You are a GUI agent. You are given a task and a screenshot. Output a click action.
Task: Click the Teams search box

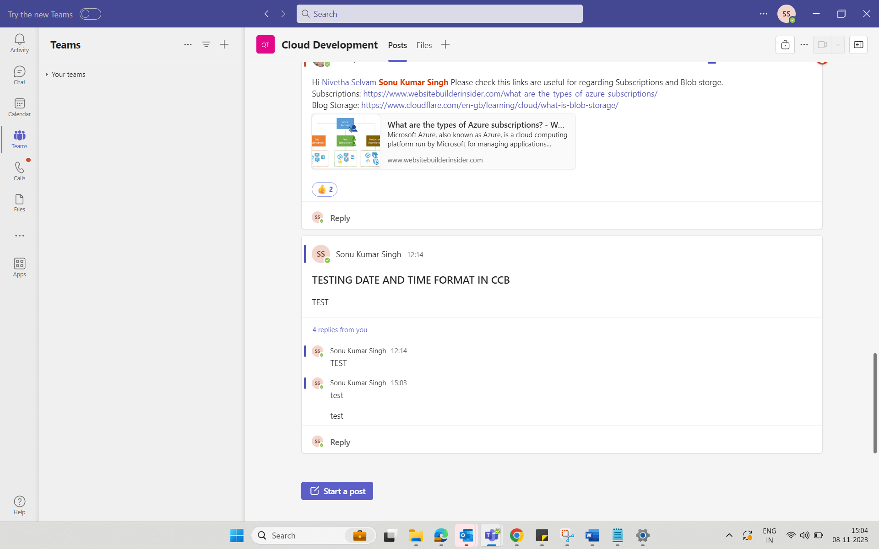tap(439, 14)
